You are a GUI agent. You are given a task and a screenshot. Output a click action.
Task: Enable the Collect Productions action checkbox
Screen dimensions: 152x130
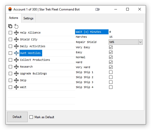[10, 60]
